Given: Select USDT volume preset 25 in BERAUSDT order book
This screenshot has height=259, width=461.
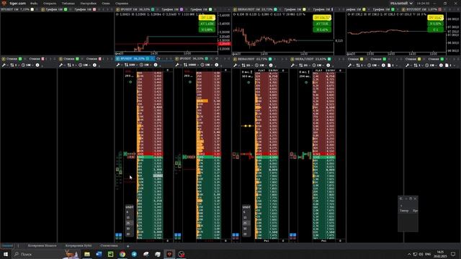Looking at the screenshot, I should click(x=245, y=223).
